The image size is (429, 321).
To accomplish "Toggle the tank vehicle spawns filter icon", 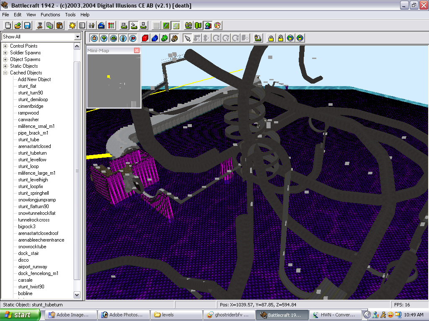I will tap(114, 38).
